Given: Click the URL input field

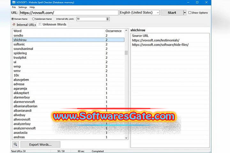Looking at the screenshot, I should click(x=69, y=13).
